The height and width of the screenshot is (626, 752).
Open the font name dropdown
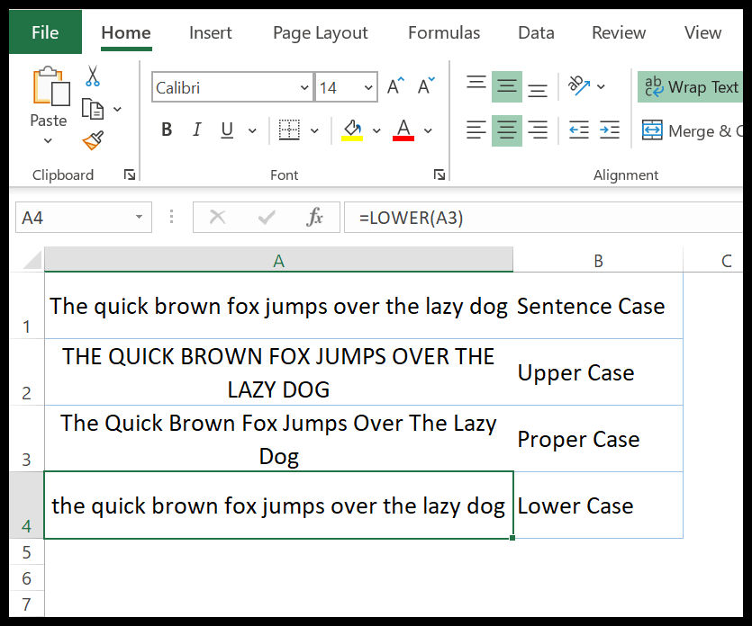coord(305,87)
